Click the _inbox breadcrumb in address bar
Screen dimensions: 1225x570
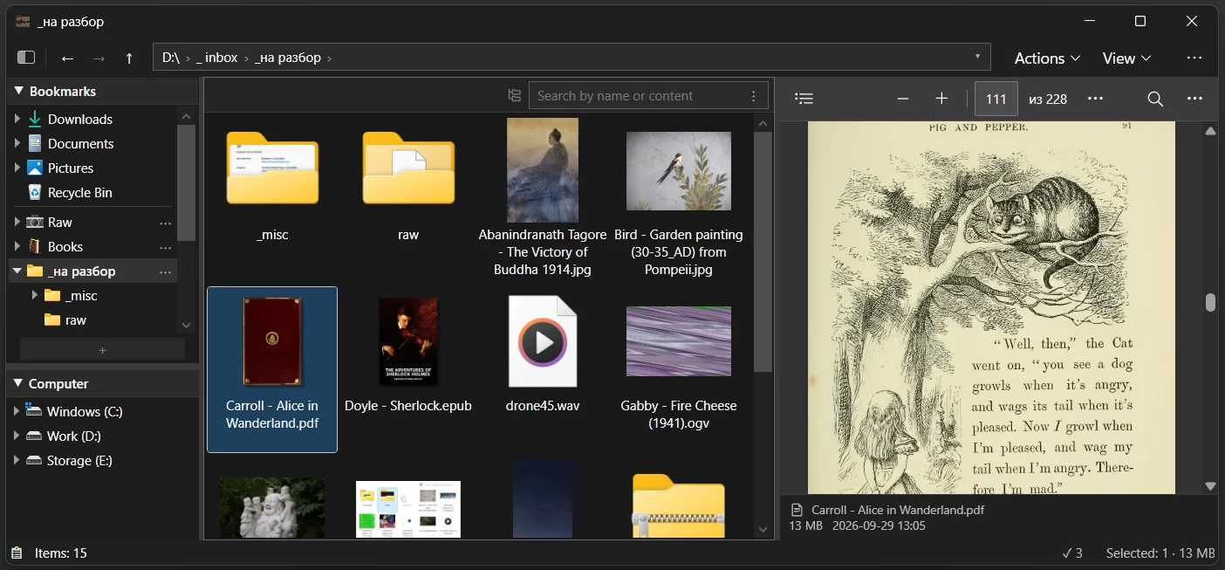217,58
